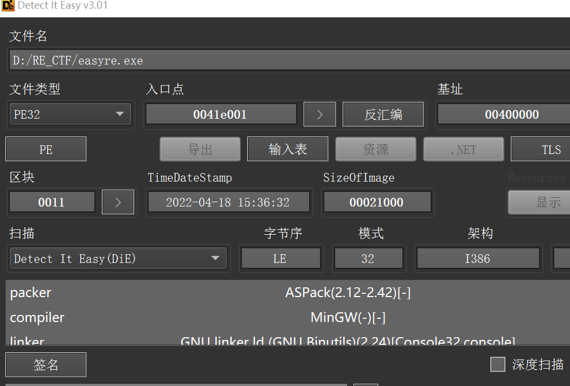Image resolution: width=570 pixels, height=386 pixels.
Task: Click the I386 architecture button
Action: (x=478, y=258)
